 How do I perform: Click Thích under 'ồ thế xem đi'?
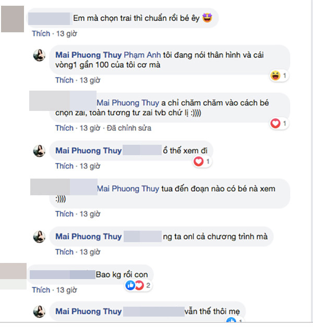click(x=64, y=166)
